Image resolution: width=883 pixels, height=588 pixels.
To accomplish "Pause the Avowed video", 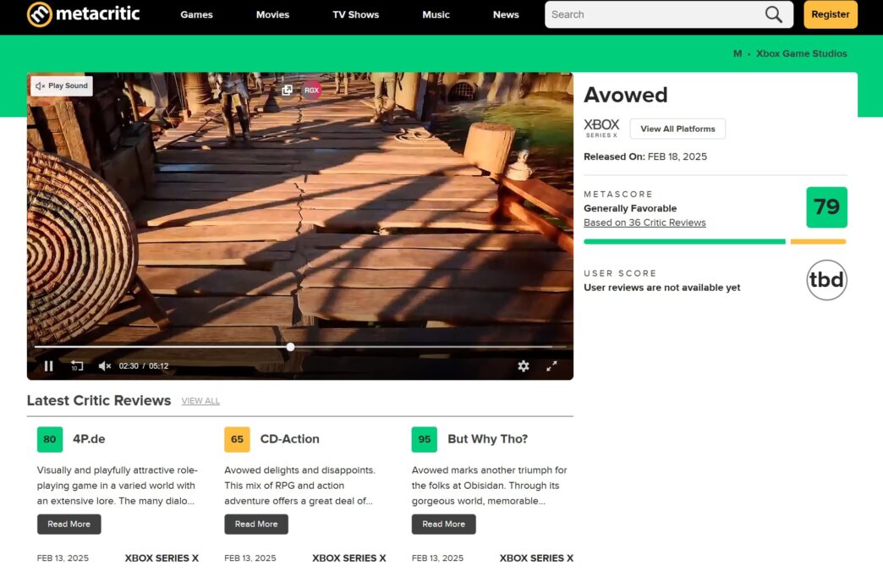I will 48,365.
